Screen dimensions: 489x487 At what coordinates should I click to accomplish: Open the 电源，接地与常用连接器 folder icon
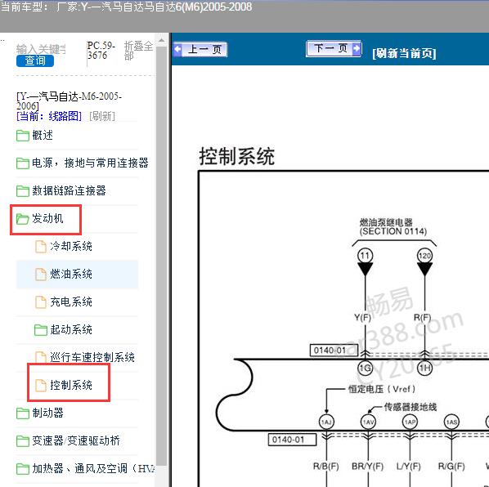tap(22, 163)
